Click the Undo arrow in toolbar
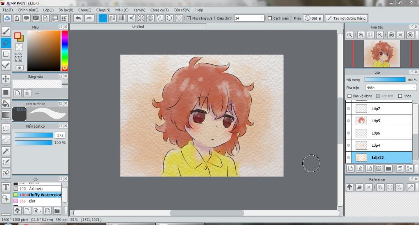Screen dimensions: 419x225 [78, 18]
